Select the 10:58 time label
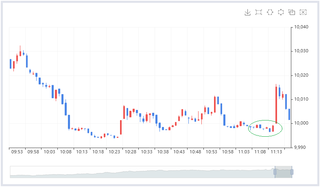Viewport: 321px width, 187px height. point(228,152)
